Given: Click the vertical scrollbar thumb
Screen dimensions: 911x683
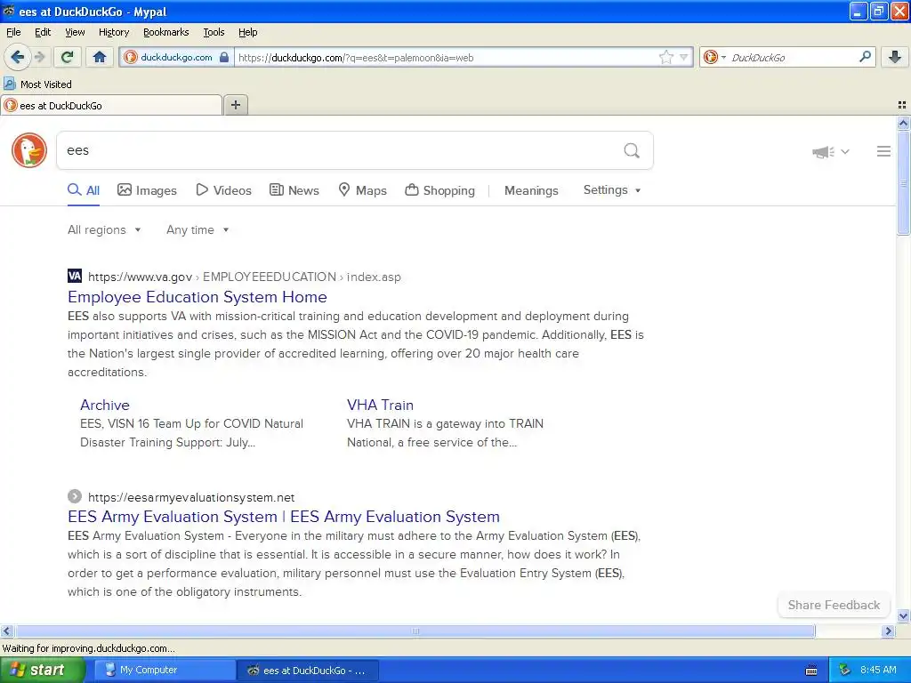Looking at the screenshot, I should [x=903, y=183].
